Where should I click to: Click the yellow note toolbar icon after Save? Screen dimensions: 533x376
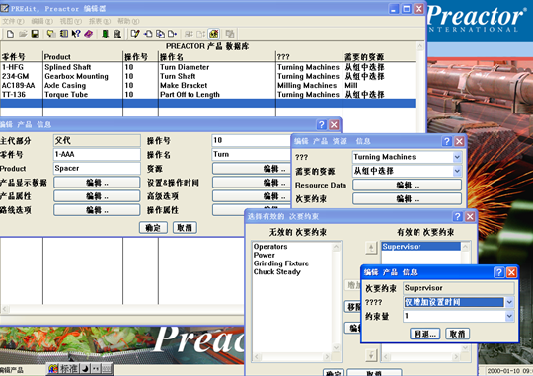tap(51, 34)
